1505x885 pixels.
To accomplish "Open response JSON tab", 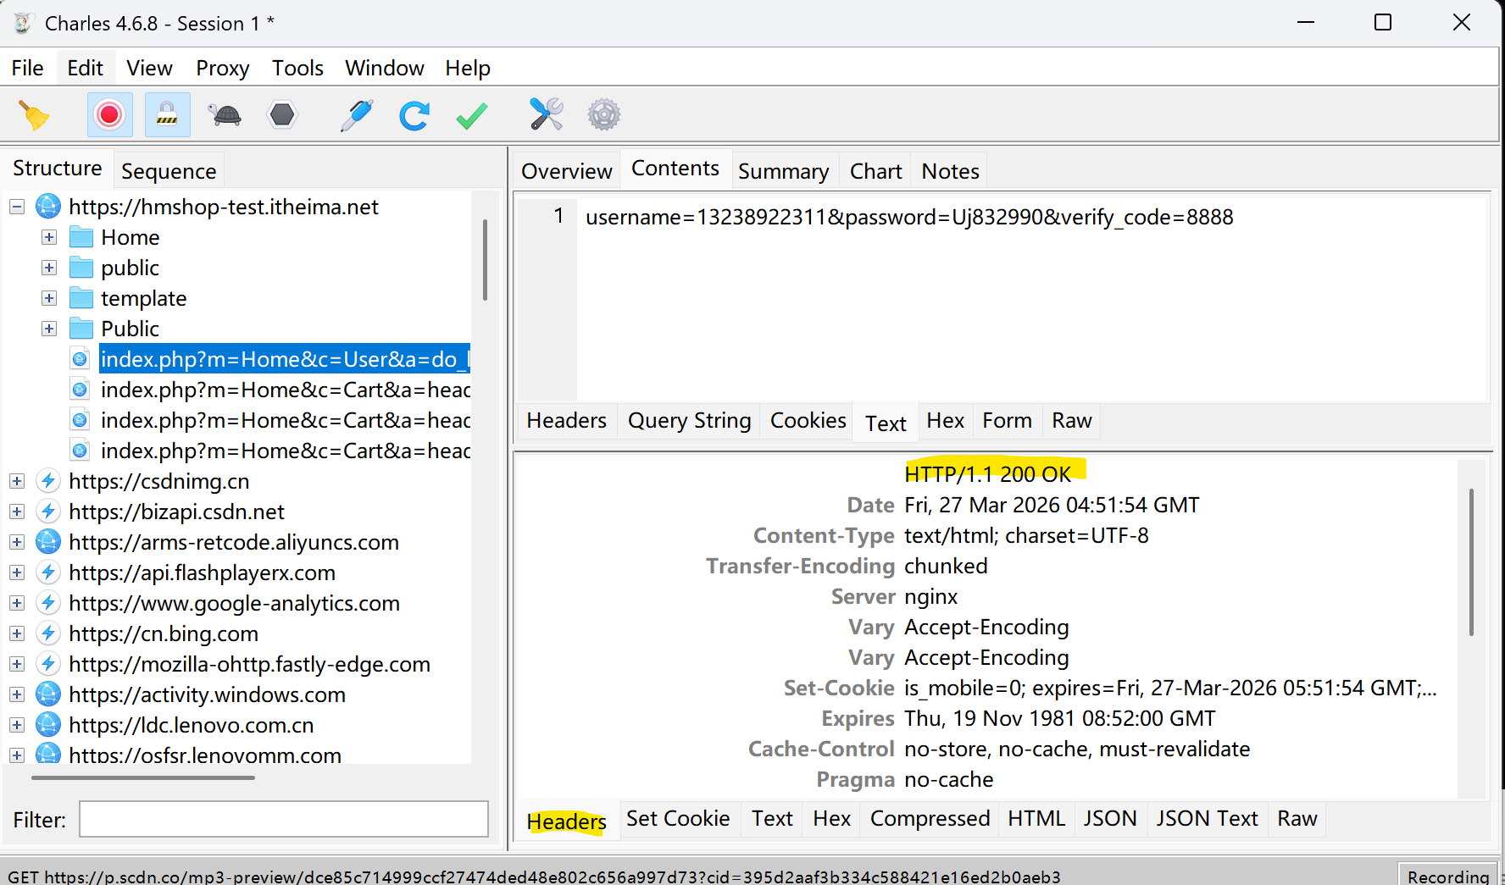I will (x=1110, y=819).
